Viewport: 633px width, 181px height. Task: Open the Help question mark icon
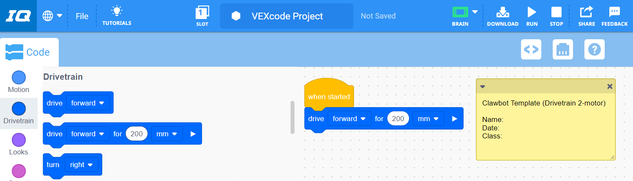[595, 49]
